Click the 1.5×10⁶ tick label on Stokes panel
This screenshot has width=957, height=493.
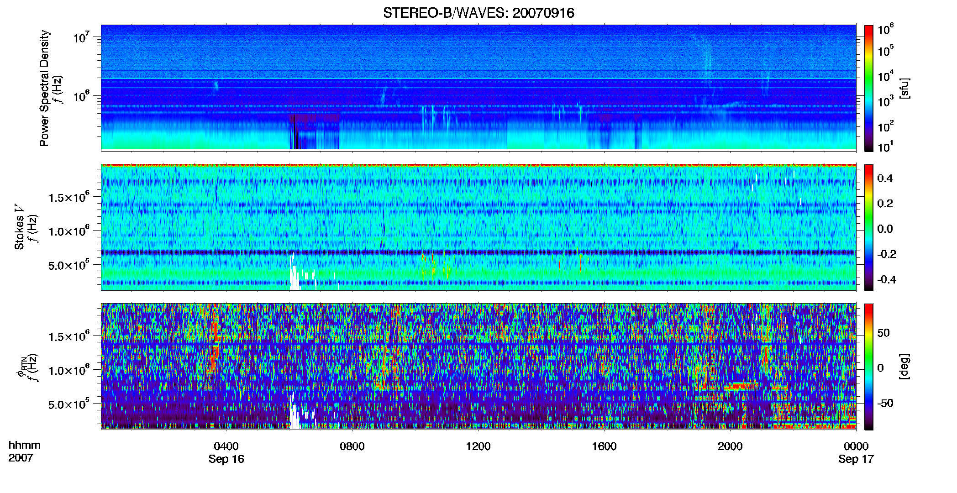pyautogui.click(x=69, y=198)
